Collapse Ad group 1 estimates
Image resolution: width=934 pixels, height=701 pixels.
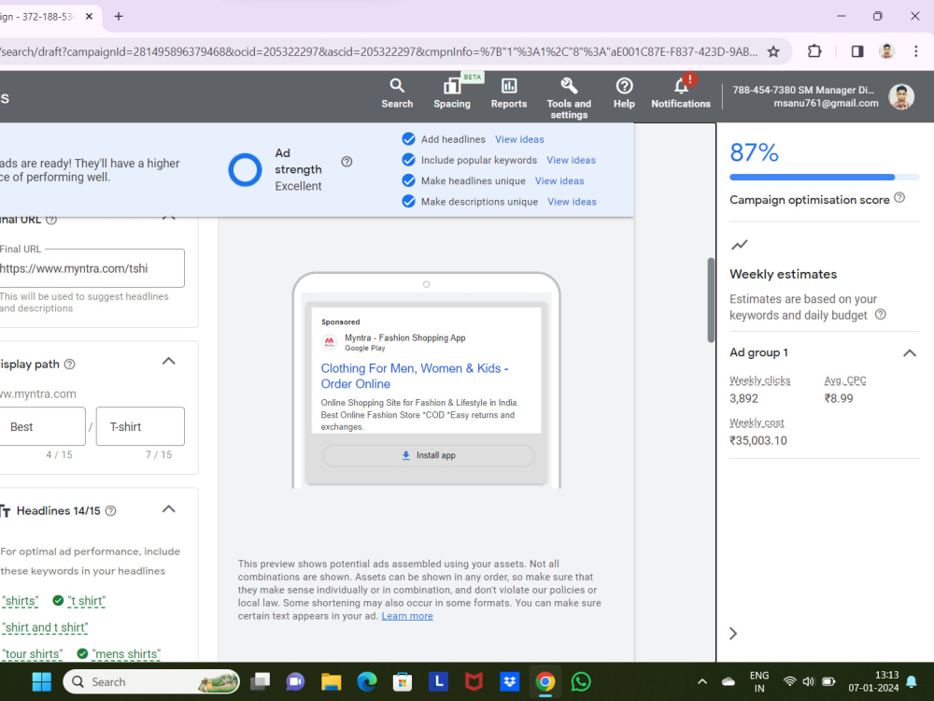[910, 353]
